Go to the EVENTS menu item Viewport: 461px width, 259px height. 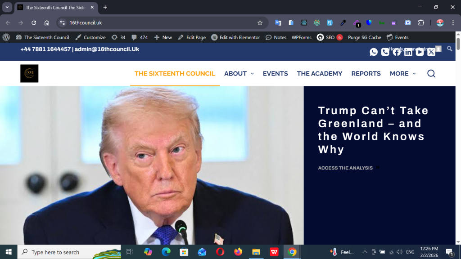[275, 74]
